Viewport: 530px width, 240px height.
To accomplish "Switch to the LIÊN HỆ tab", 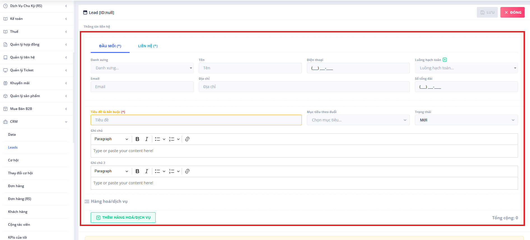I will point(148,46).
